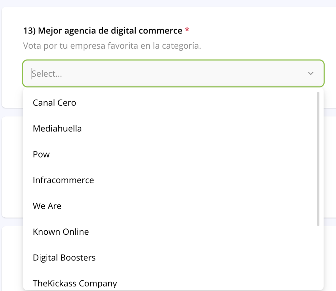Expand the dropdown chevron arrow
This screenshot has height=291, width=336.
point(310,73)
